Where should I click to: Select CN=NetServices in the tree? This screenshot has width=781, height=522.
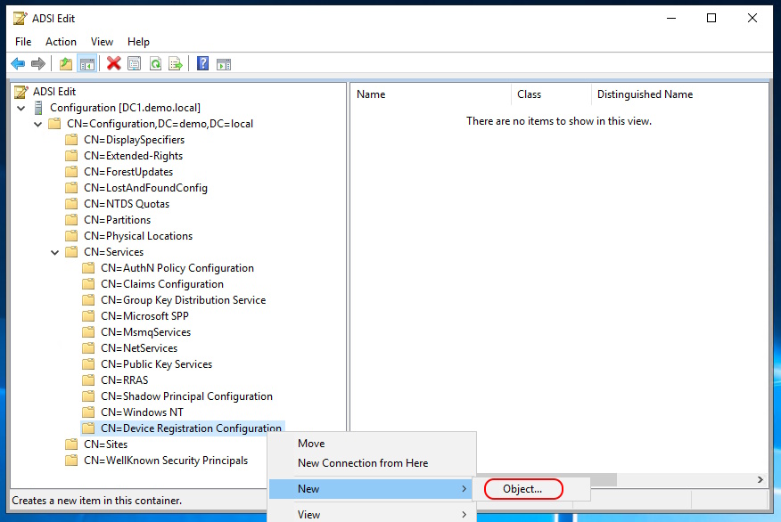(x=139, y=347)
